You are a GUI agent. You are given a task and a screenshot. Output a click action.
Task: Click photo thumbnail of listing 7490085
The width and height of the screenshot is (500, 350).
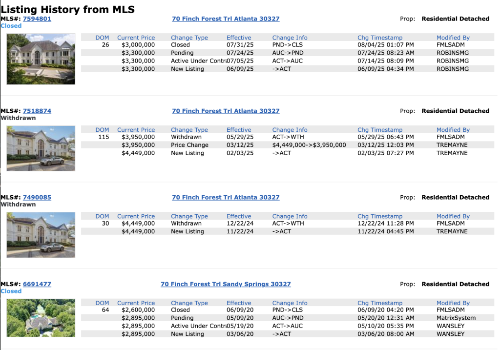41,235
